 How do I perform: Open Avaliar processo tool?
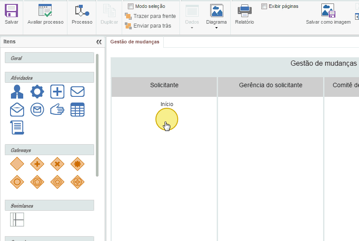pyautogui.click(x=45, y=11)
